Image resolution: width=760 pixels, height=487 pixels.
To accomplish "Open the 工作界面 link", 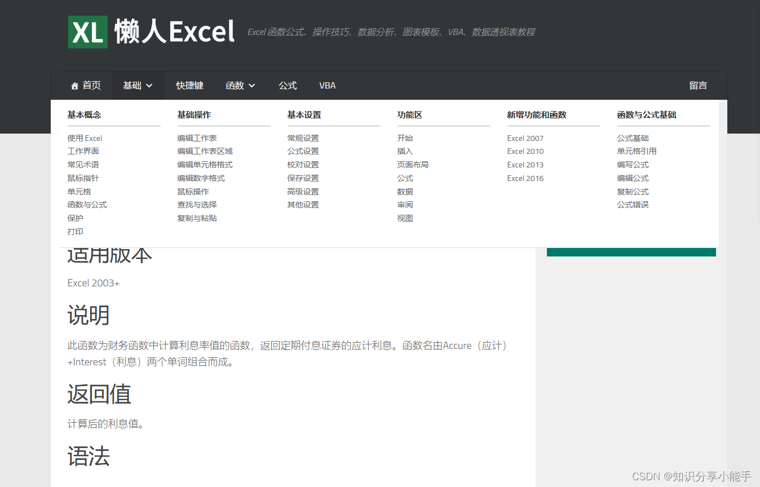I will 83,151.
